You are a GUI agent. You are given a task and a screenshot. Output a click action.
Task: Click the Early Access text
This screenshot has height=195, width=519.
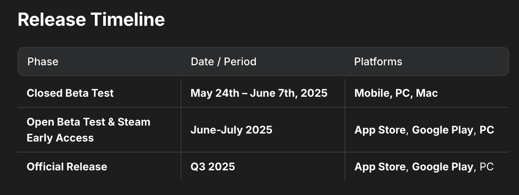click(60, 138)
